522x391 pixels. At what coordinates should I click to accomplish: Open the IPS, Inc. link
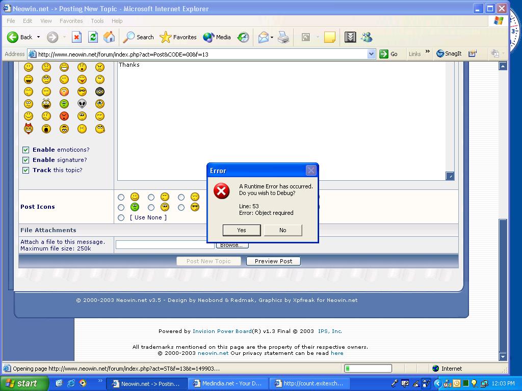[330, 331]
